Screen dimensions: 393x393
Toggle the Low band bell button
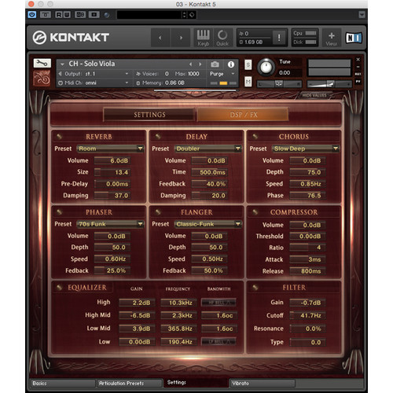(x=219, y=342)
